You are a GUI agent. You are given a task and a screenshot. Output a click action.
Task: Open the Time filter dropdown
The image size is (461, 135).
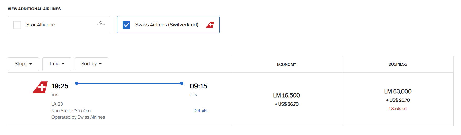(x=56, y=64)
